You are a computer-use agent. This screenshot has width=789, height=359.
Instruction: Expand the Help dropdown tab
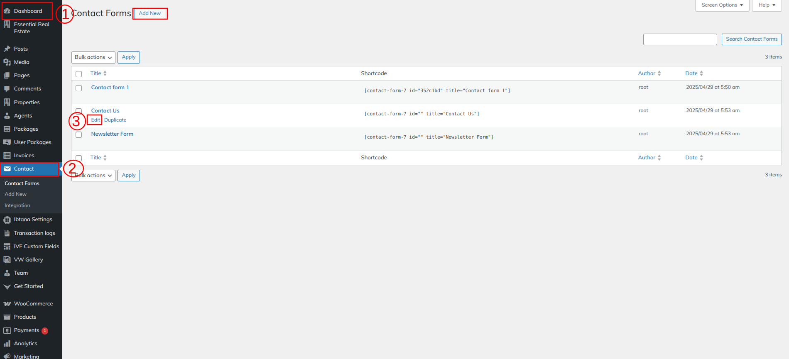(767, 5)
